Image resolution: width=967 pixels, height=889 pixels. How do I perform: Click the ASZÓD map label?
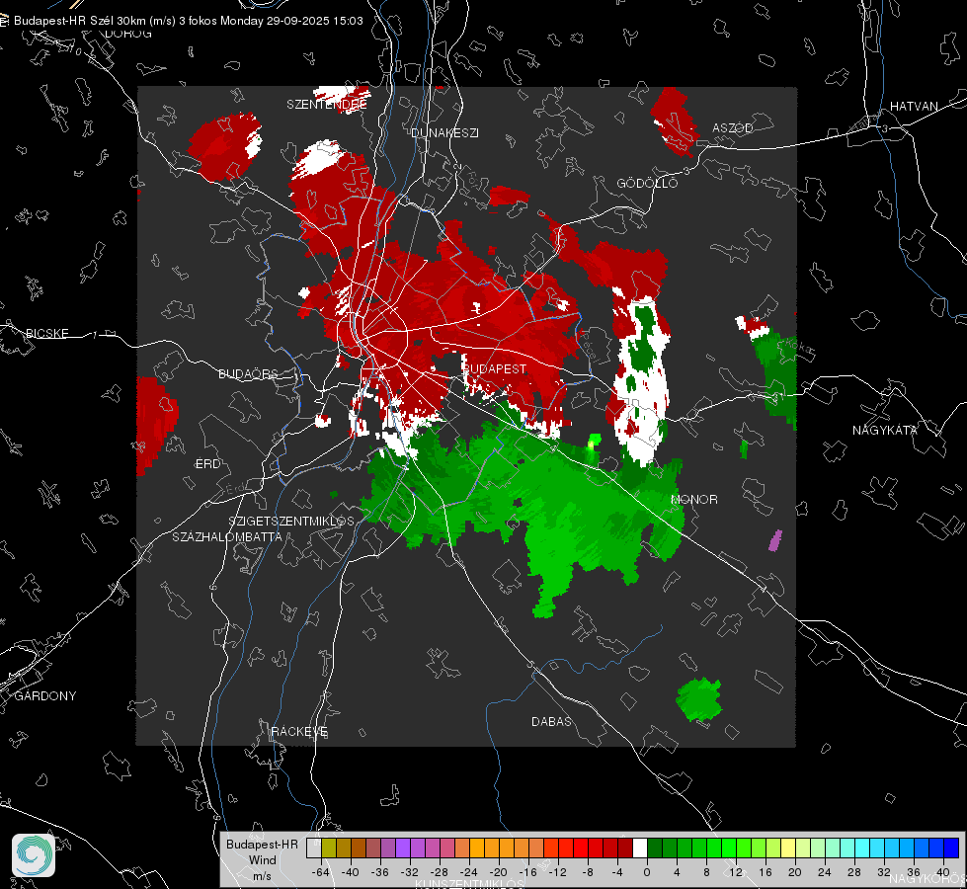click(733, 127)
